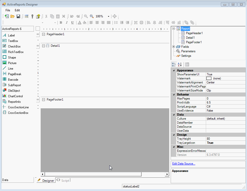Switch to the Script tab

pos(63,180)
